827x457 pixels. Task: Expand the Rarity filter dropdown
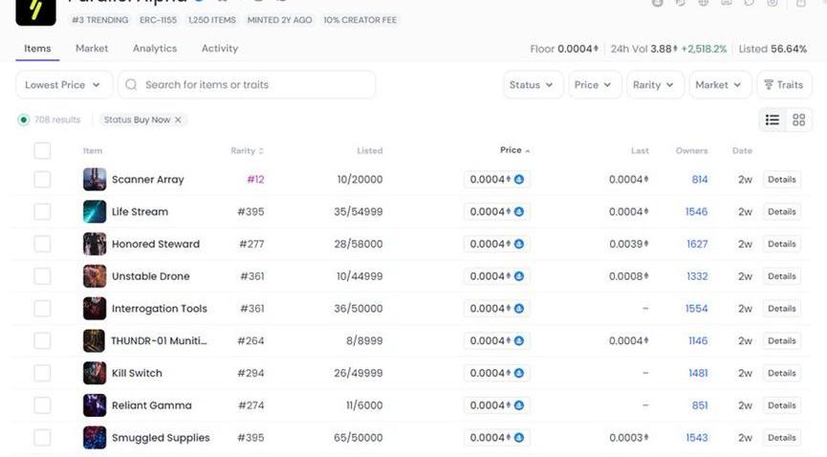pyautogui.click(x=654, y=85)
